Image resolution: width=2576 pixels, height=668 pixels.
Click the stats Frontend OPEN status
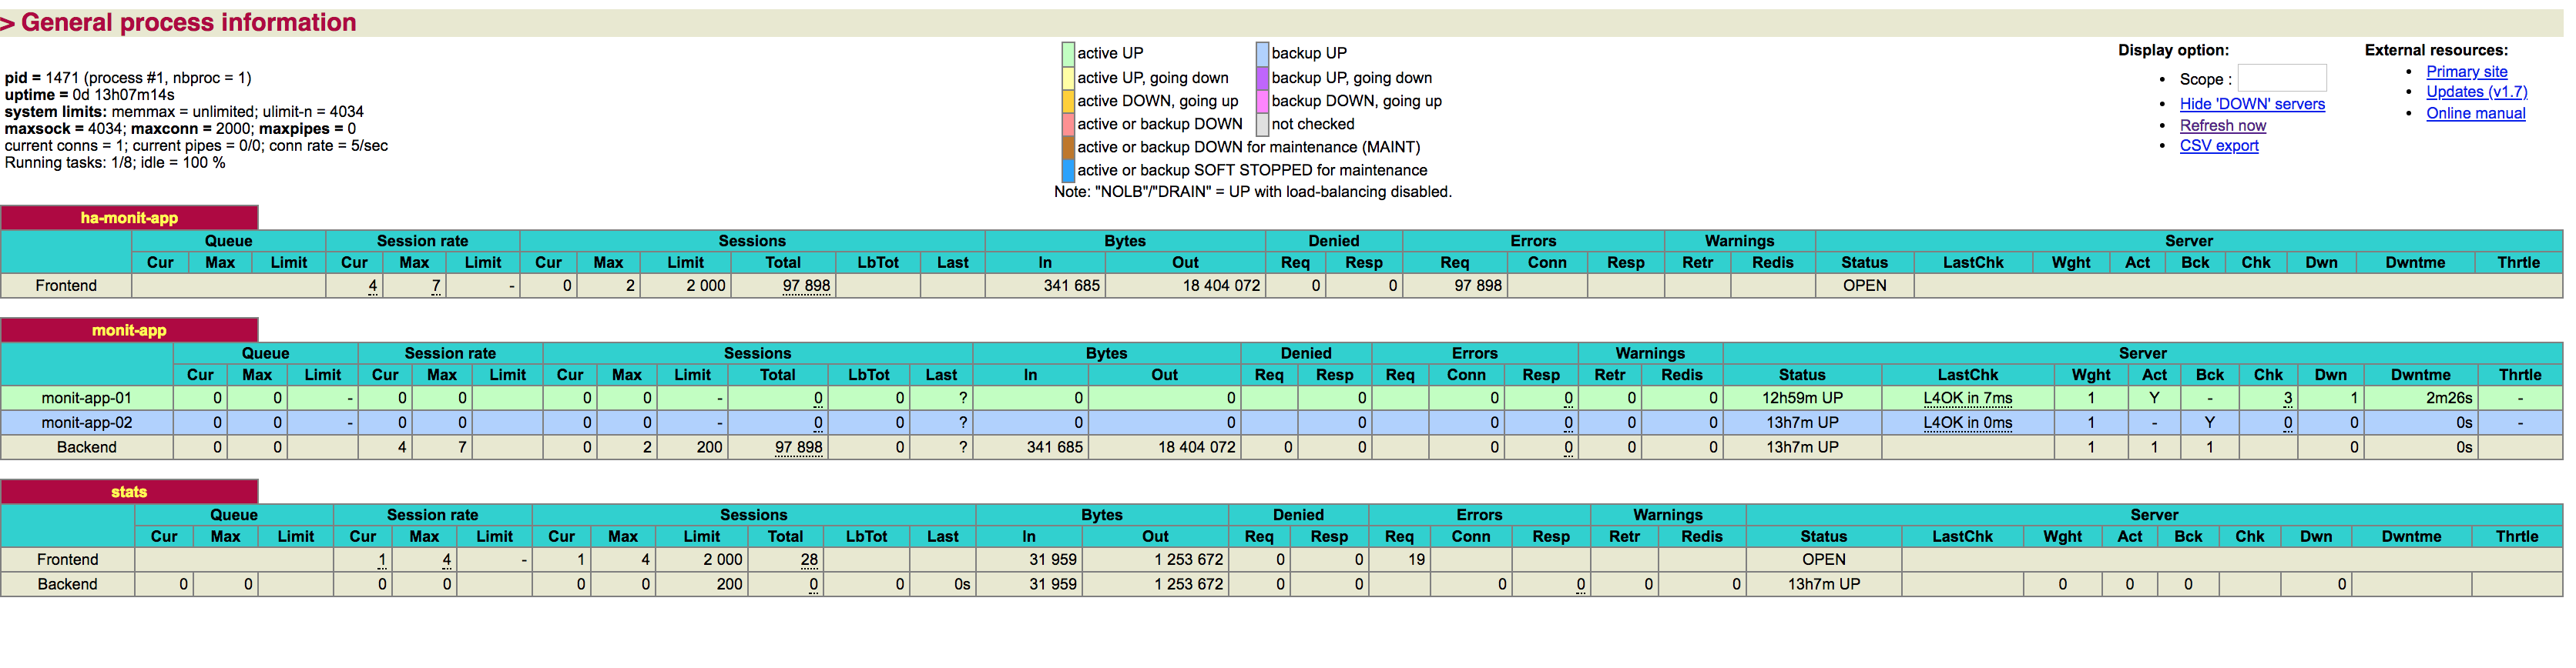pyautogui.click(x=1824, y=560)
